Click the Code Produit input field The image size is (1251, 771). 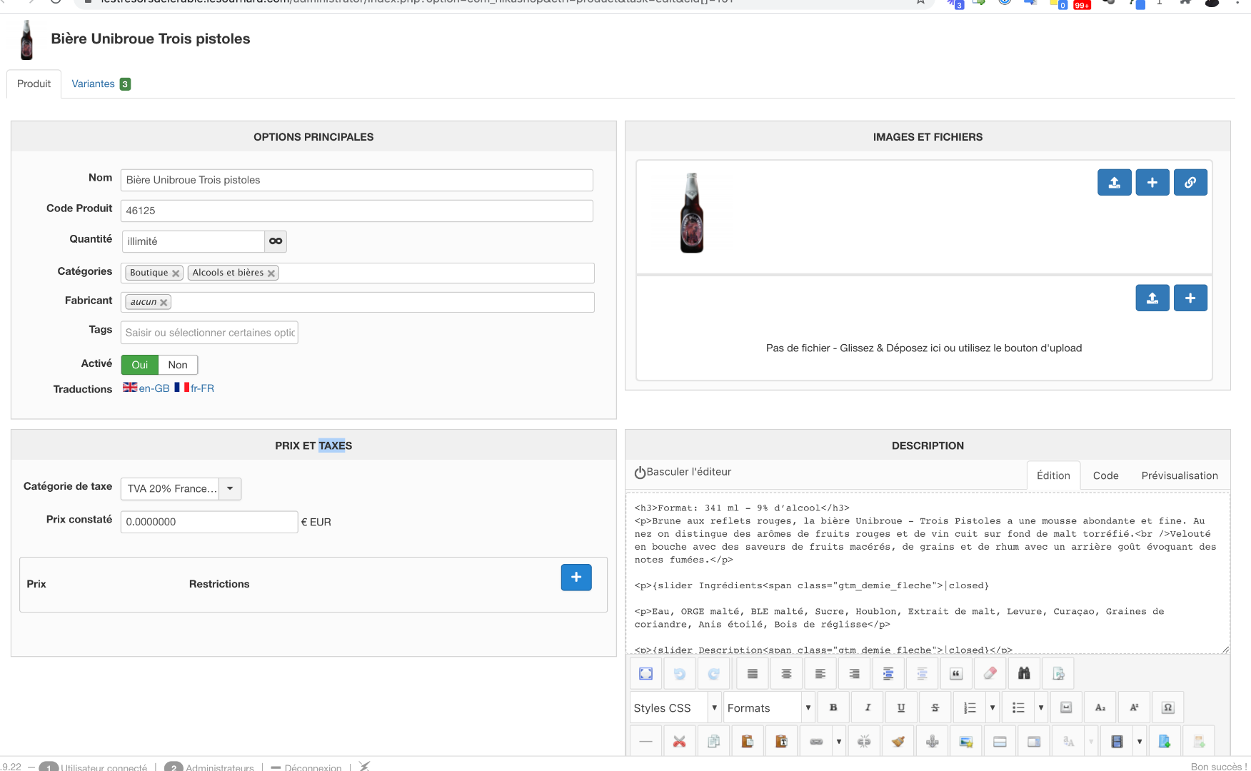[357, 211]
